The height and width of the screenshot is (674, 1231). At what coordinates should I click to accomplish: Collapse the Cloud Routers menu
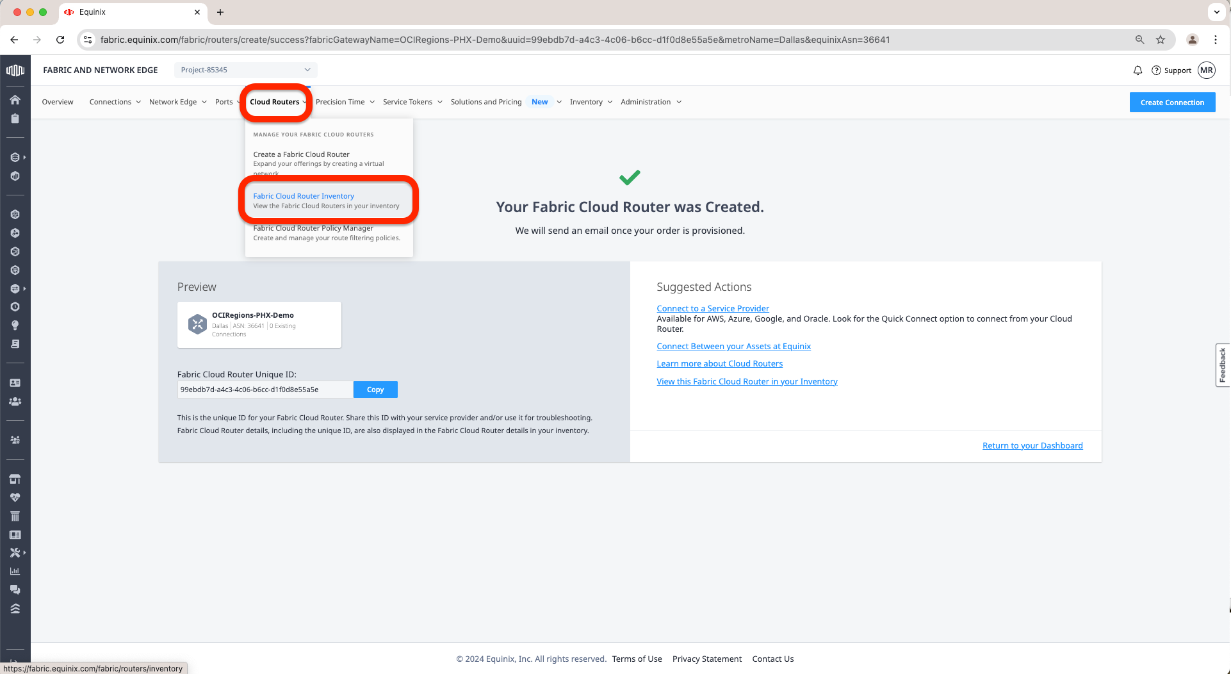point(278,102)
